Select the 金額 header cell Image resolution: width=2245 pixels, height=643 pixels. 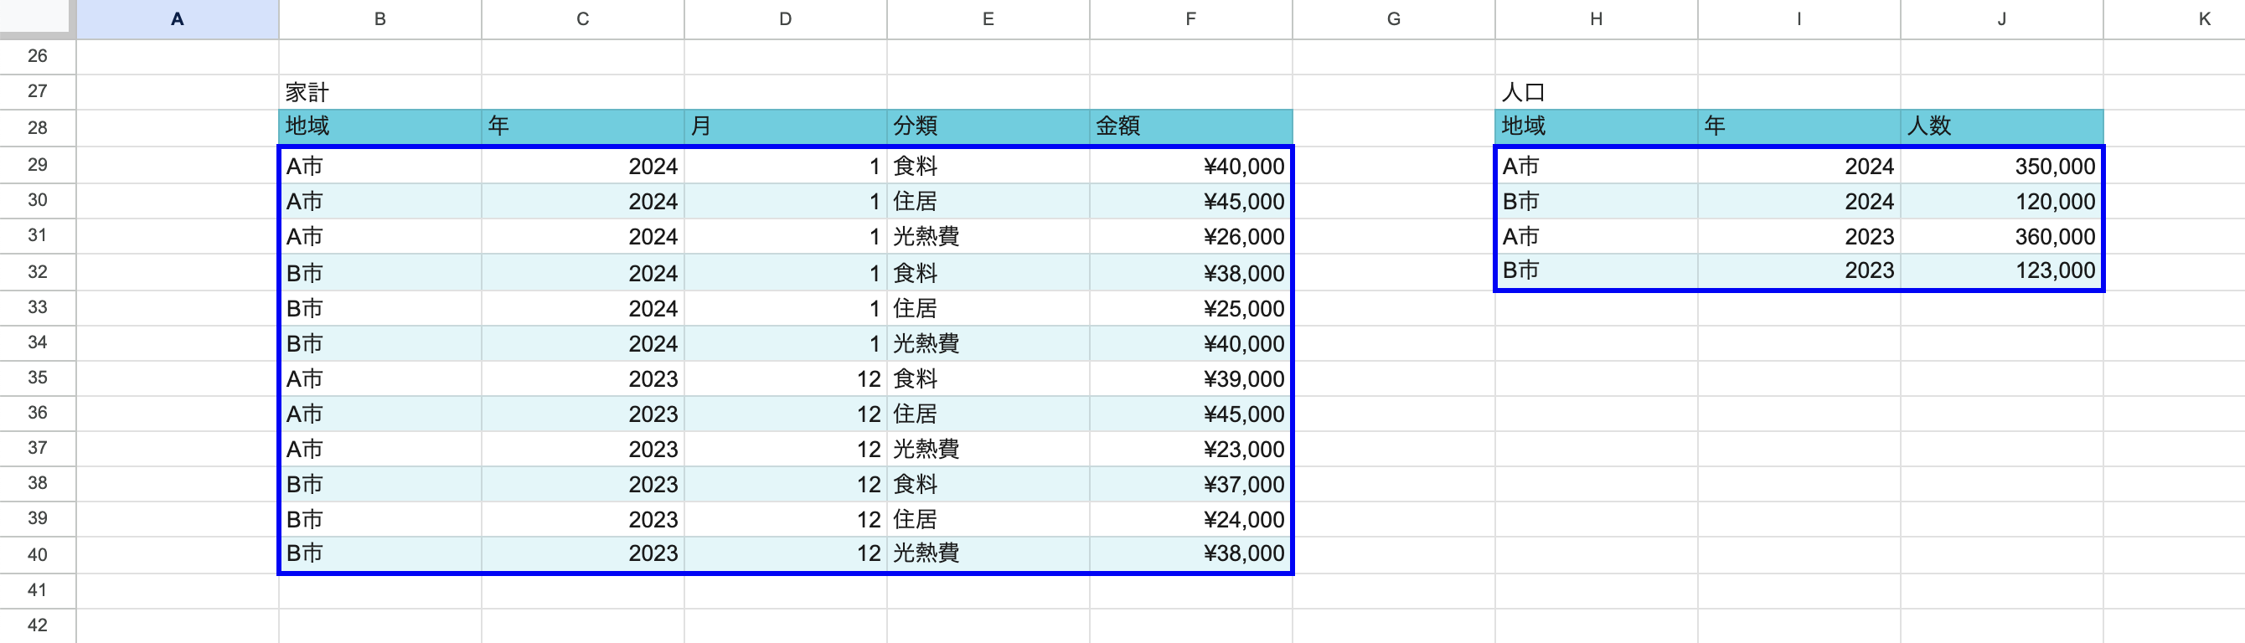(x=1190, y=127)
